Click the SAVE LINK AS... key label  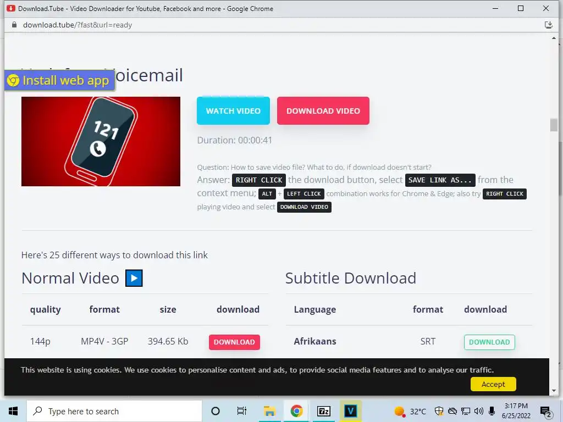pos(440,180)
